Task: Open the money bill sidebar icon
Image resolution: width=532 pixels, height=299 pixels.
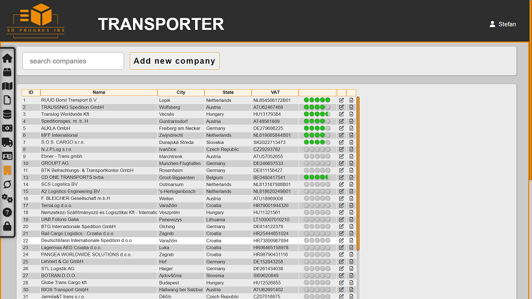Action: pyautogui.click(x=7, y=128)
